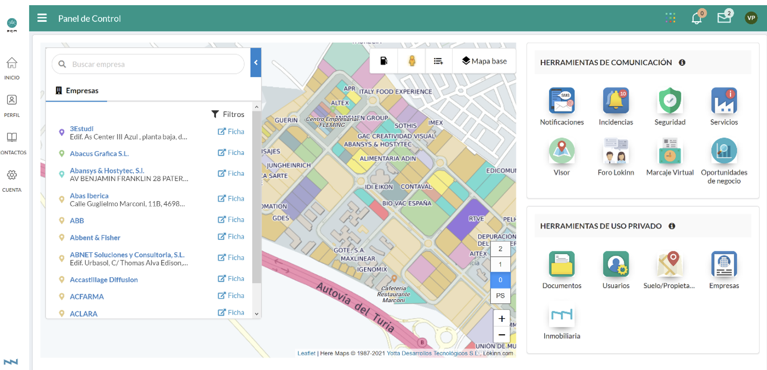
Task: Select the Empresas tab
Action: click(x=77, y=91)
